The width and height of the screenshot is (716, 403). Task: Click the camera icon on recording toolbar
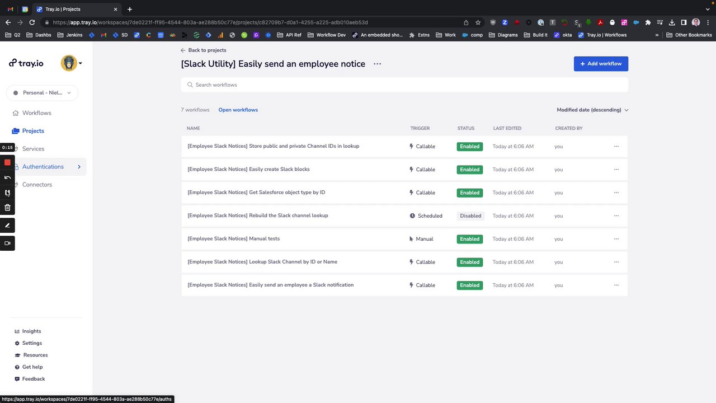7,243
